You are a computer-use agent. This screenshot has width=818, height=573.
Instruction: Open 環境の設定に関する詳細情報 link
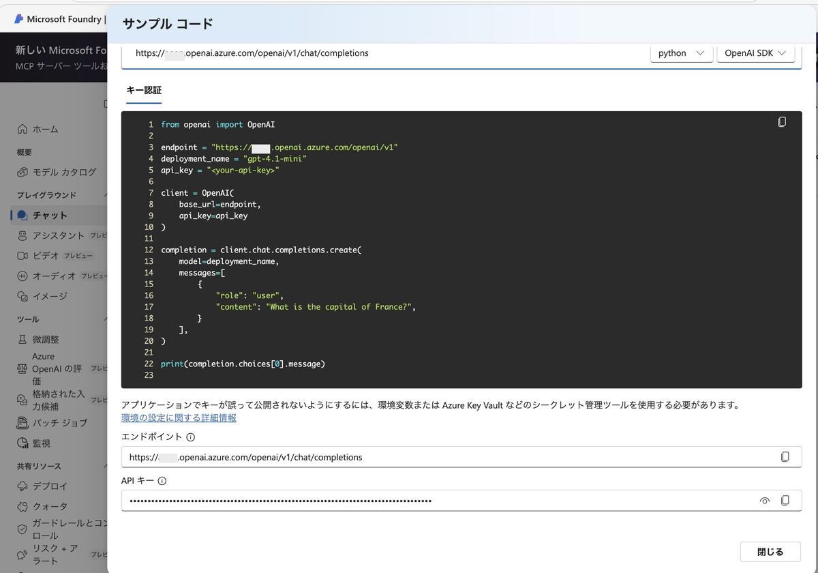click(x=179, y=418)
